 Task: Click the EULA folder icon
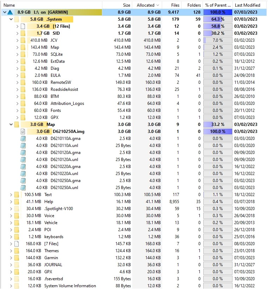pos(23,75)
